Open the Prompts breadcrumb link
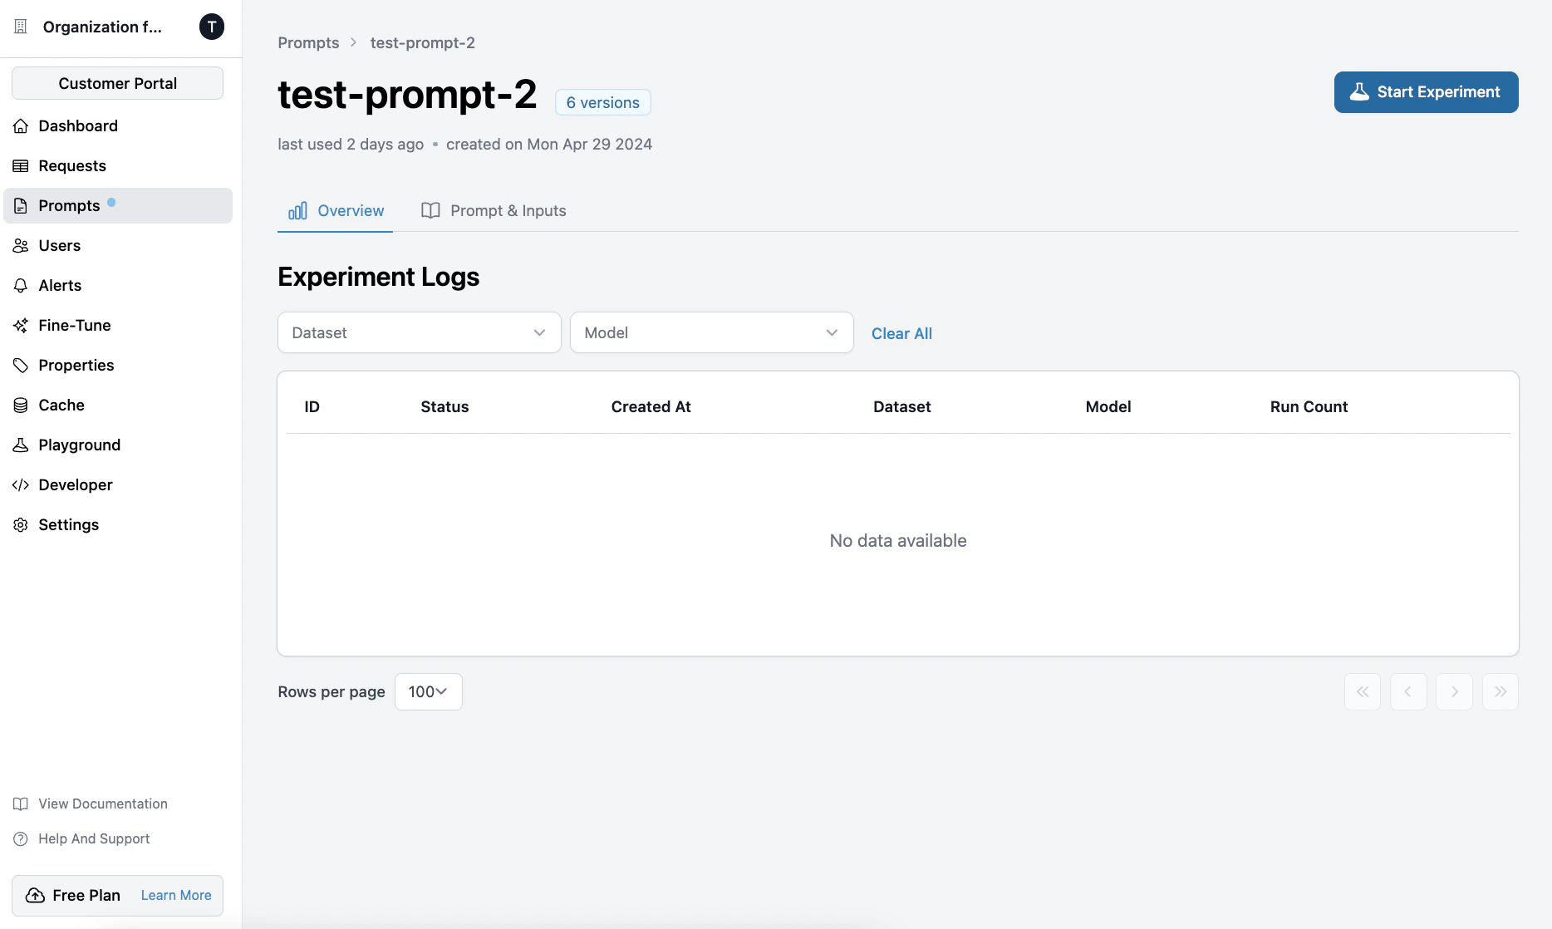 pos(307,42)
